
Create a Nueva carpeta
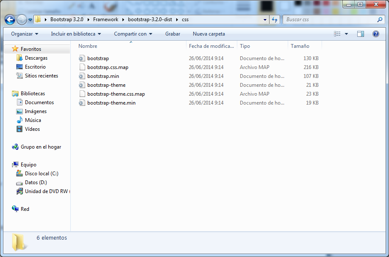tap(209, 34)
